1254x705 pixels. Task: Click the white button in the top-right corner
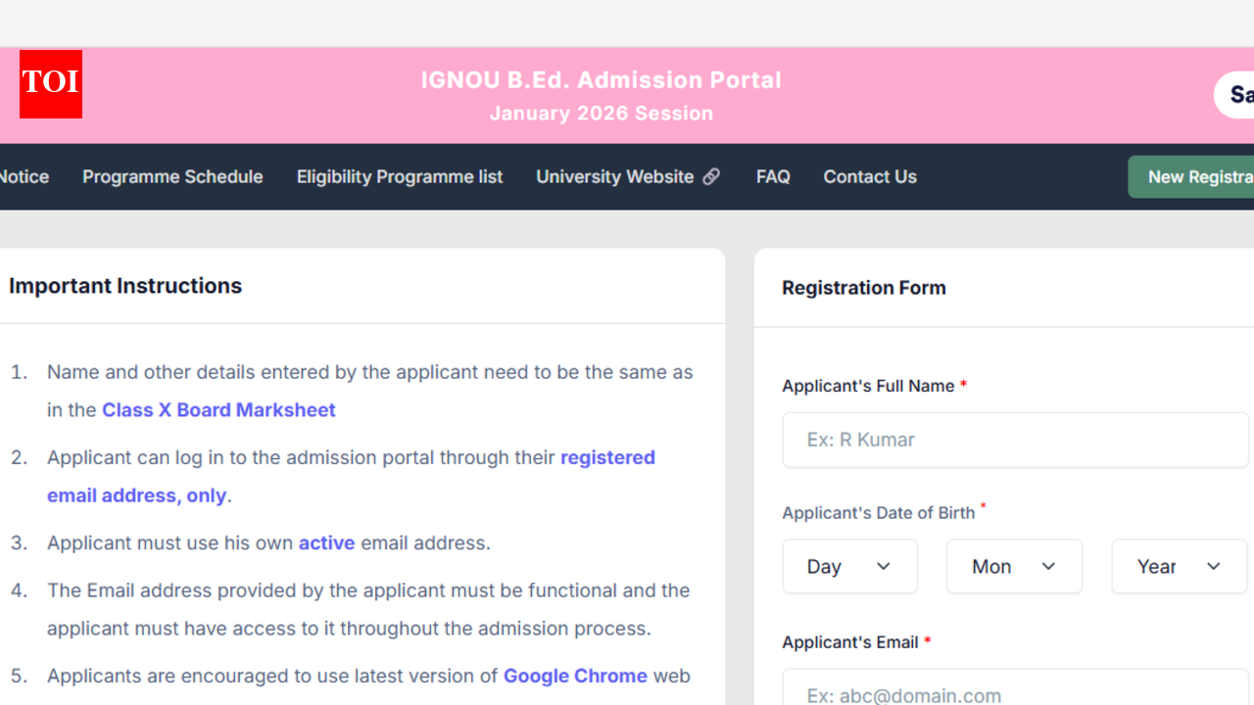[x=1236, y=94]
